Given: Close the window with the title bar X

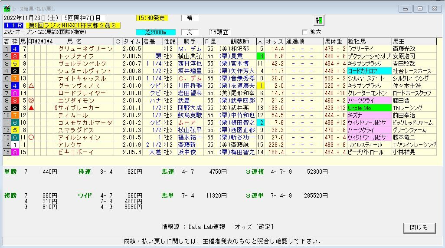Looking at the screenshot, I should [x=435, y=9].
